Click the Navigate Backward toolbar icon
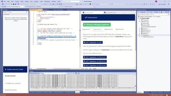 point(3,4)
